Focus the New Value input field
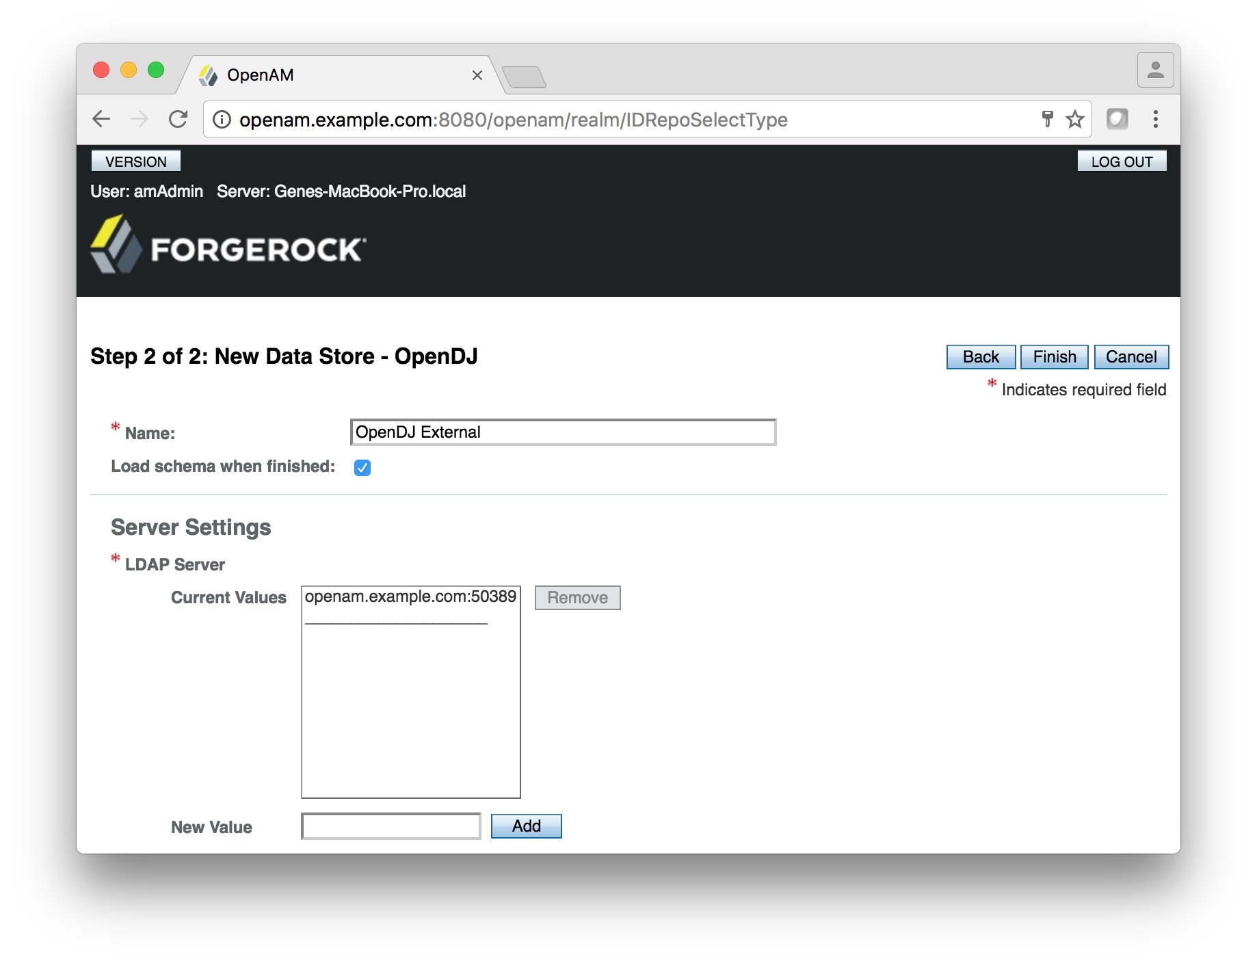 391,826
